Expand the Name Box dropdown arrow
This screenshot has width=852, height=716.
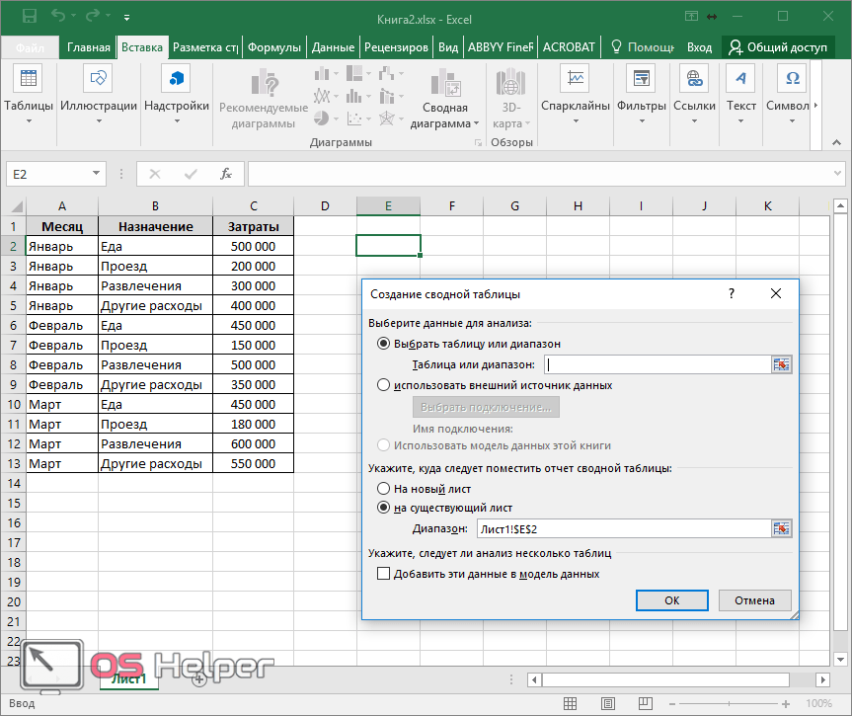tap(96, 174)
